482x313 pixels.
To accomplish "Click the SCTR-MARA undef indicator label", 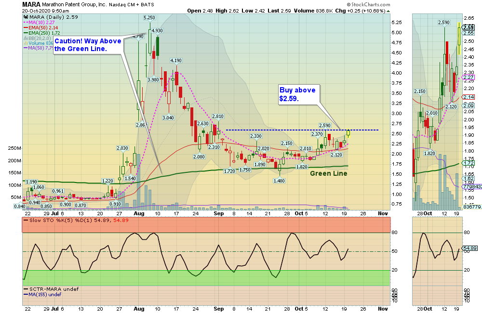I will pos(54,289).
